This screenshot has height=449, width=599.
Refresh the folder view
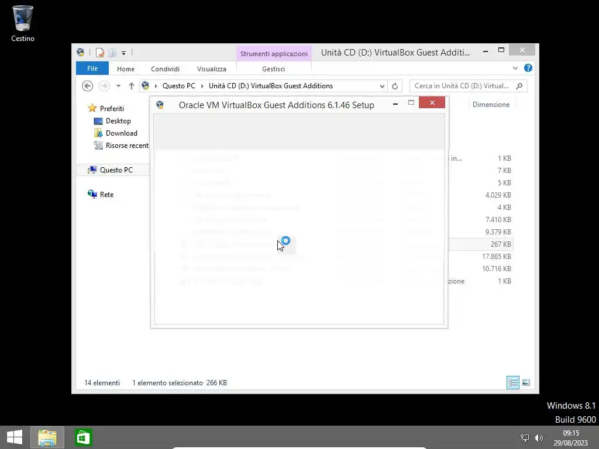tap(395, 87)
